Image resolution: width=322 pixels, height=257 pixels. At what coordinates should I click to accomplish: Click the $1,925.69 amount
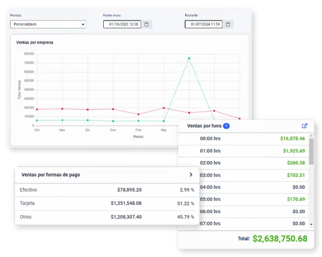click(x=294, y=151)
